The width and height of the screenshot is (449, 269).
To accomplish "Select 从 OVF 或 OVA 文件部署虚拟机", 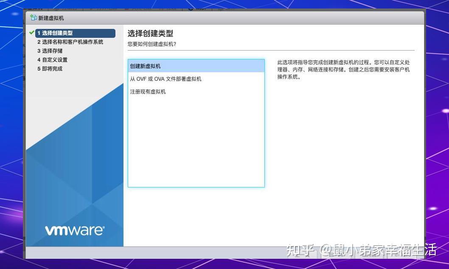I will pos(165,79).
